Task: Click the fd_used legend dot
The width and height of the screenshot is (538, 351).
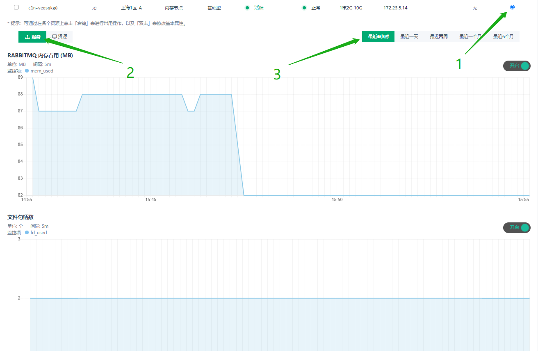Action: click(27, 233)
